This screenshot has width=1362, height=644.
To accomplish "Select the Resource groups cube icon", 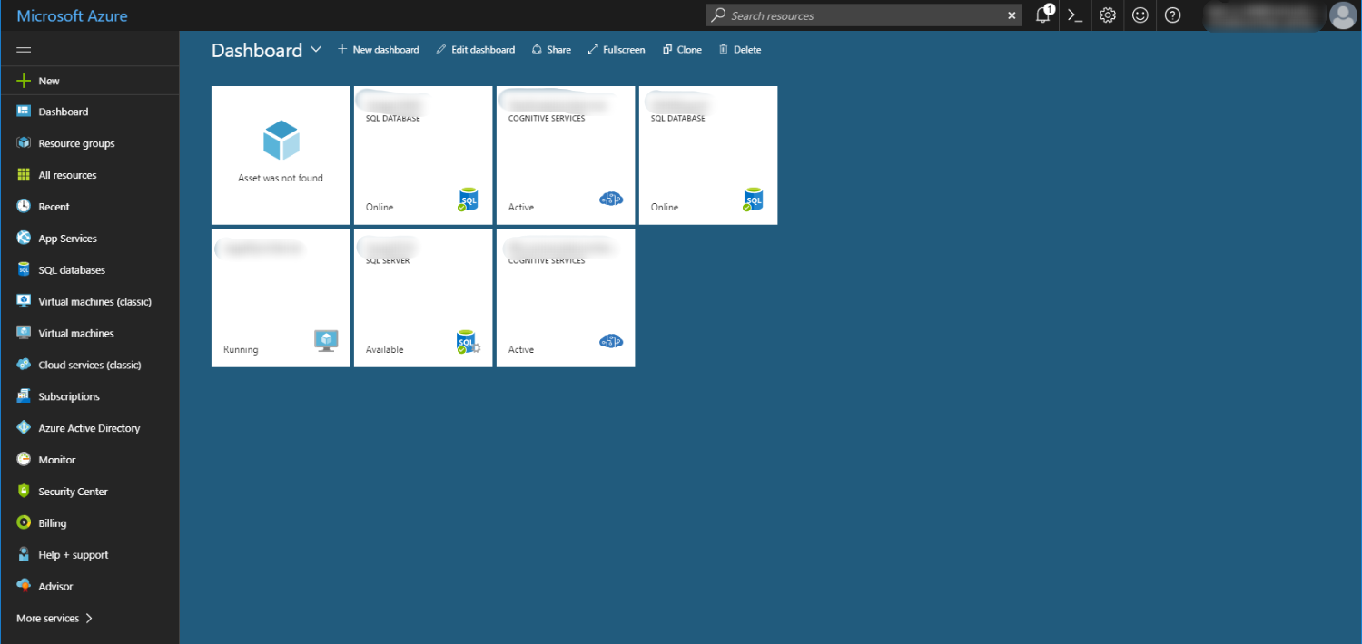I will click(24, 143).
